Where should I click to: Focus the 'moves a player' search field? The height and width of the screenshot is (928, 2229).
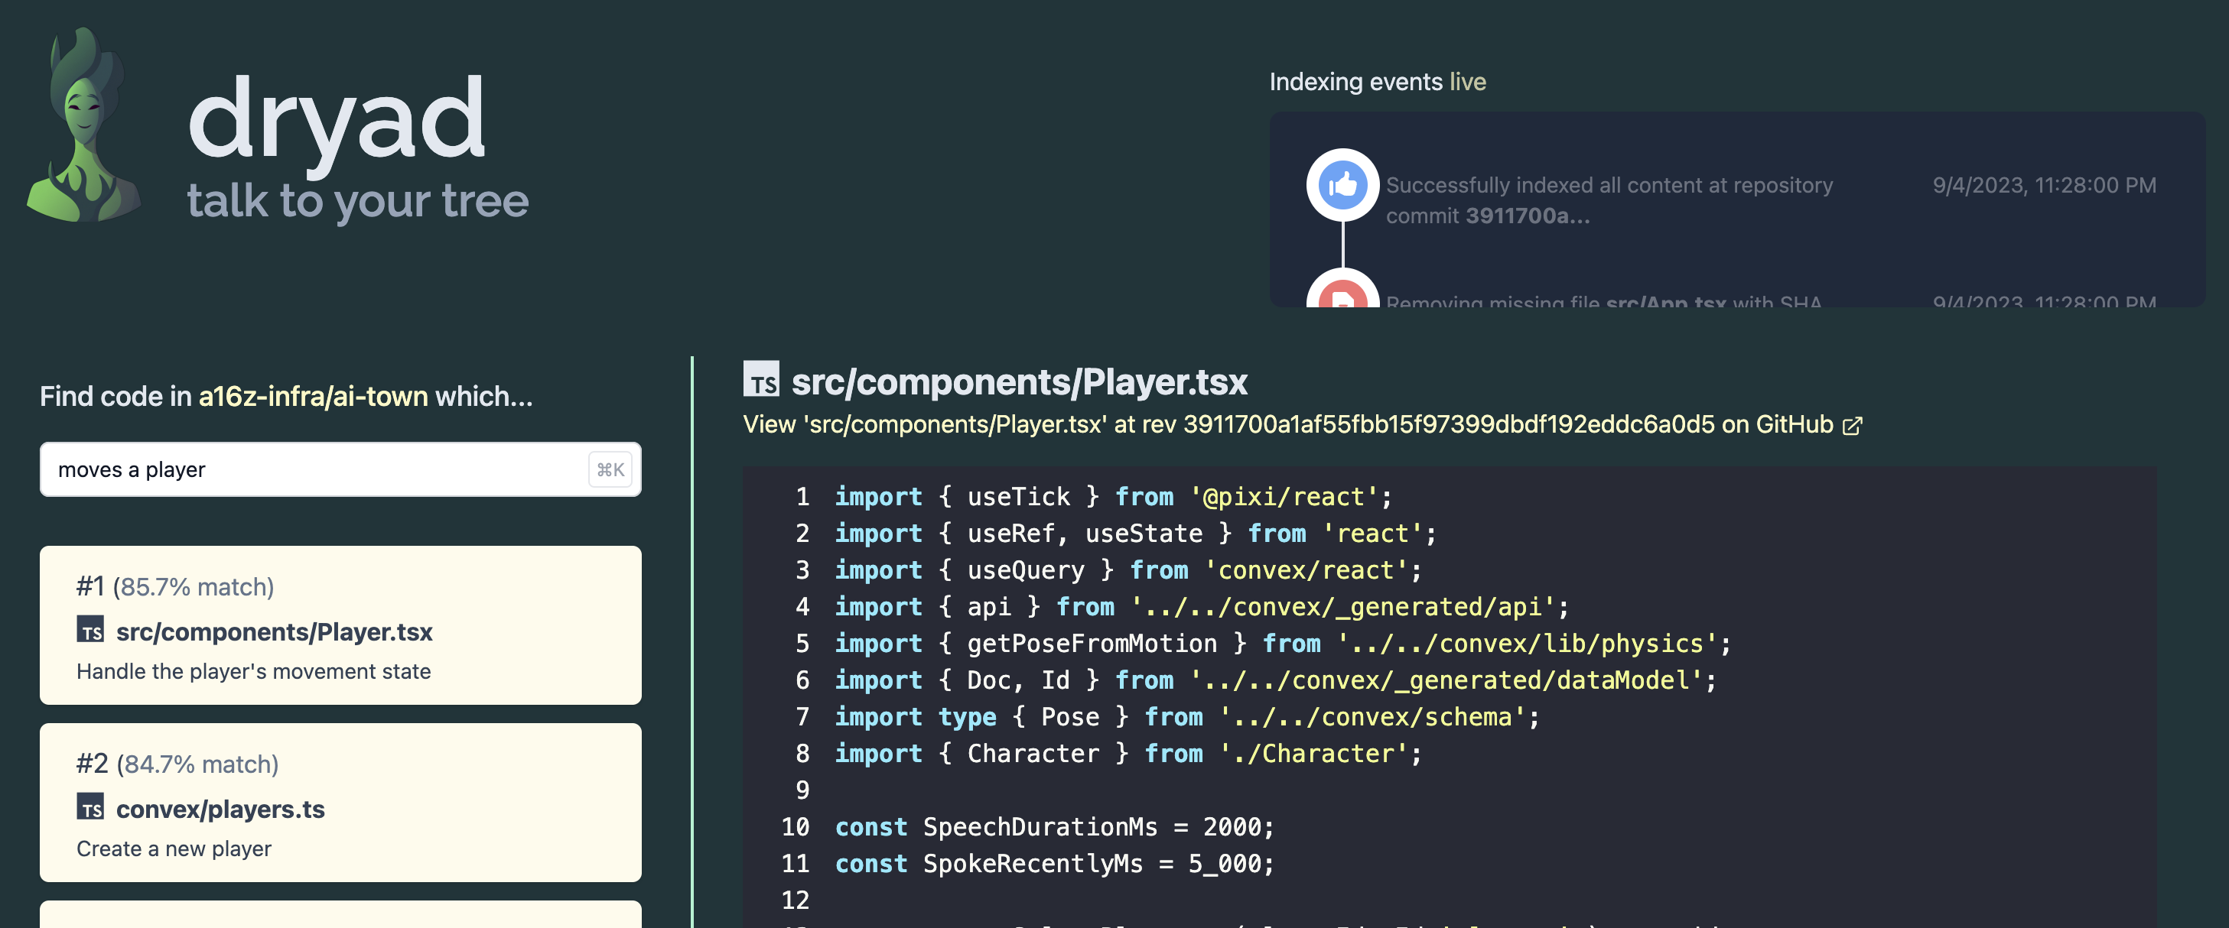click(311, 469)
